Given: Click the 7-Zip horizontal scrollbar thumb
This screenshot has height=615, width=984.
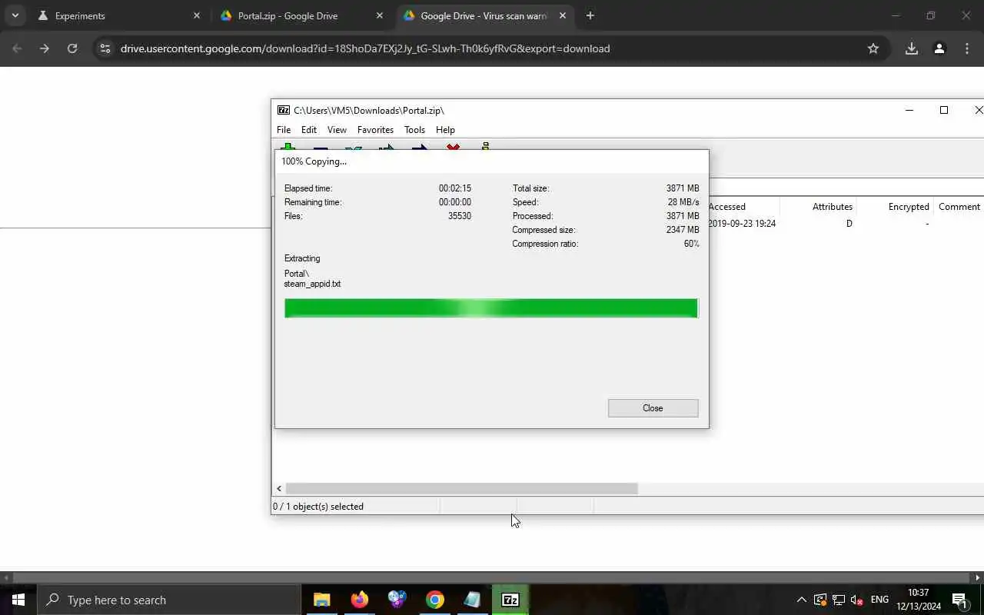Looking at the screenshot, I should tap(461, 488).
